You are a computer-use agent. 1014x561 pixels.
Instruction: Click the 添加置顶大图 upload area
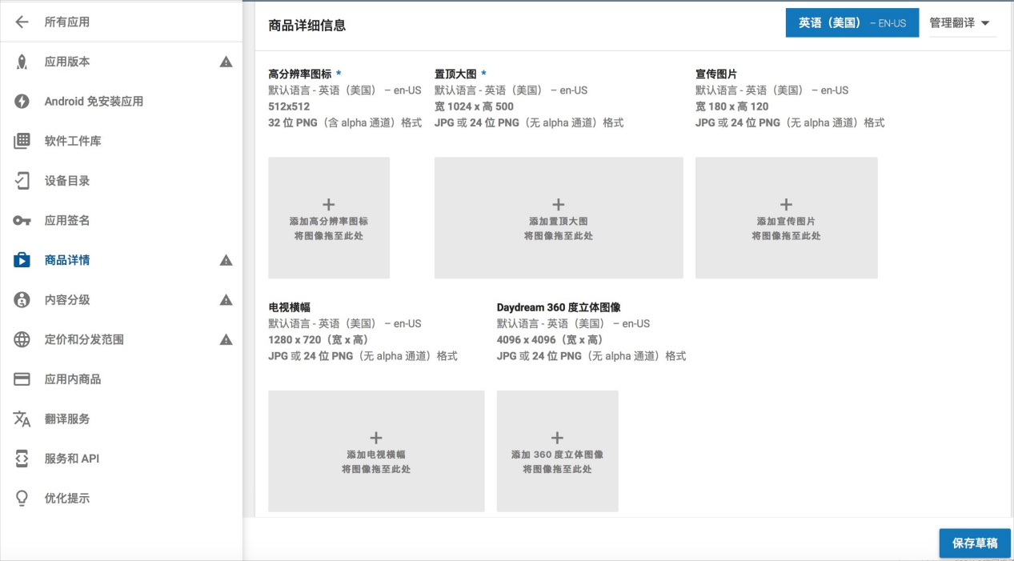point(558,218)
